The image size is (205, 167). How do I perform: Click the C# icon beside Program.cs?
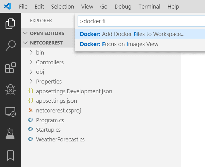tap(31, 120)
